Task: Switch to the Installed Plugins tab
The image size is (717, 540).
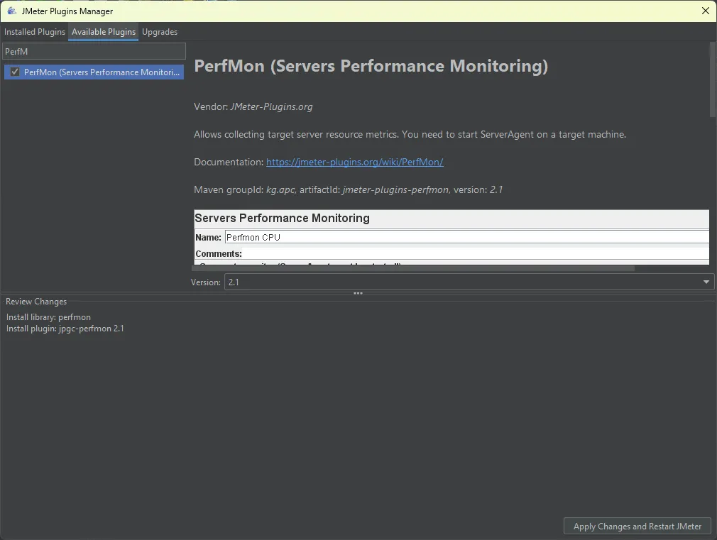Action: (35, 32)
